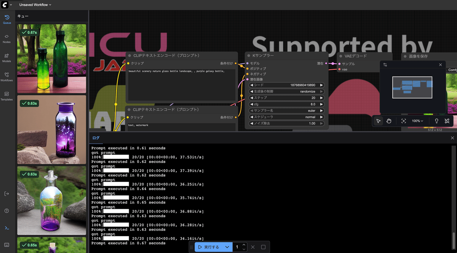Click the 潜在 output socket on Kサンプラー

pyautogui.click(x=326, y=63)
